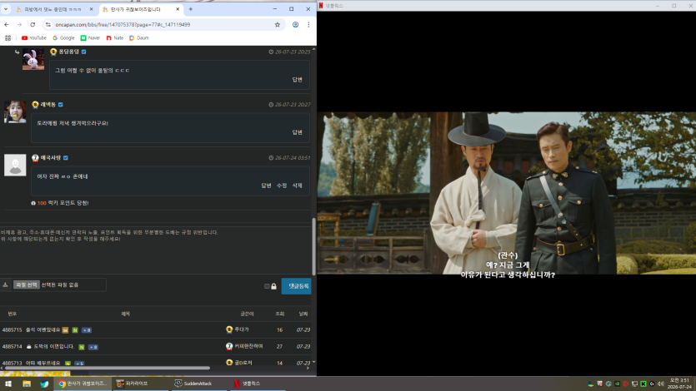Reload the page with the refresh icon
Image resolution: width=696 pixels, height=391 pixels.
33,25
